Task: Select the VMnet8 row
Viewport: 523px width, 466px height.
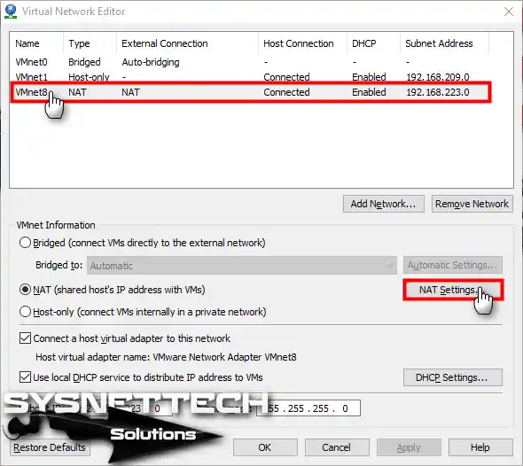Action: pos(250,92)
